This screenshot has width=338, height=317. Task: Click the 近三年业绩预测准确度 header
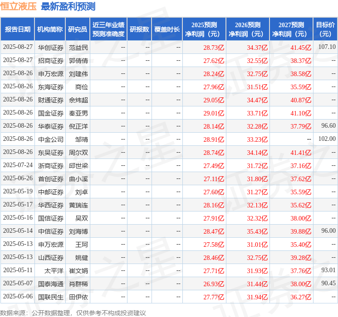point(108,29)
